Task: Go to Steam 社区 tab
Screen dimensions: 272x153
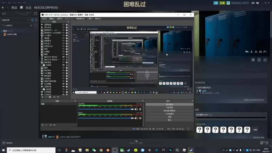Action: [29, 7]
